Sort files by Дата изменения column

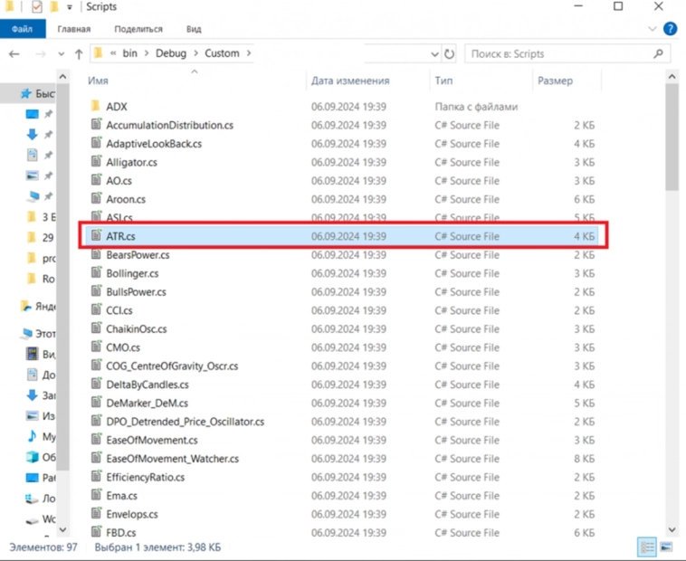[350, 81]
